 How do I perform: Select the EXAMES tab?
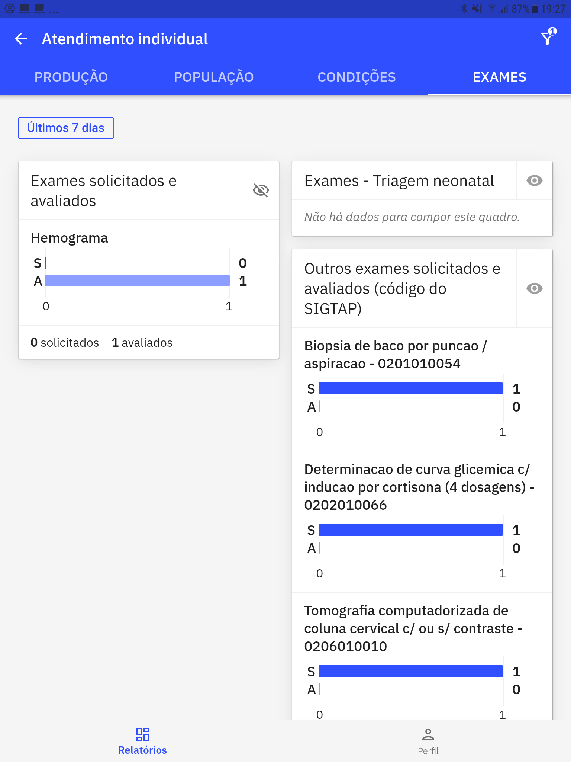(499, 77)
